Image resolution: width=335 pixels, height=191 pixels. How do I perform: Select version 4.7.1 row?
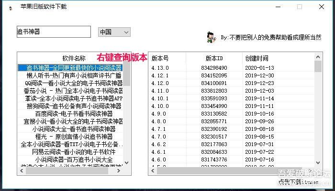[231, 129]
